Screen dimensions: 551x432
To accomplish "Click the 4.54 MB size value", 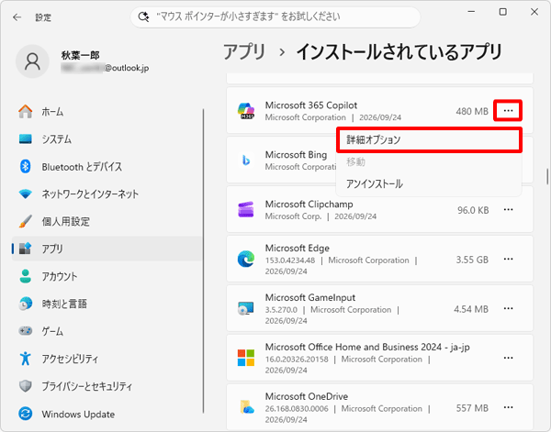I will coord(471,309).
